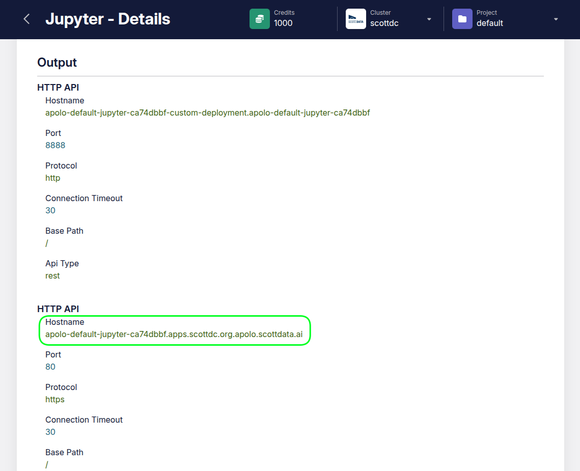Click the back arrow icon
This screenshot has height=471, width=580.
(27, 19)
